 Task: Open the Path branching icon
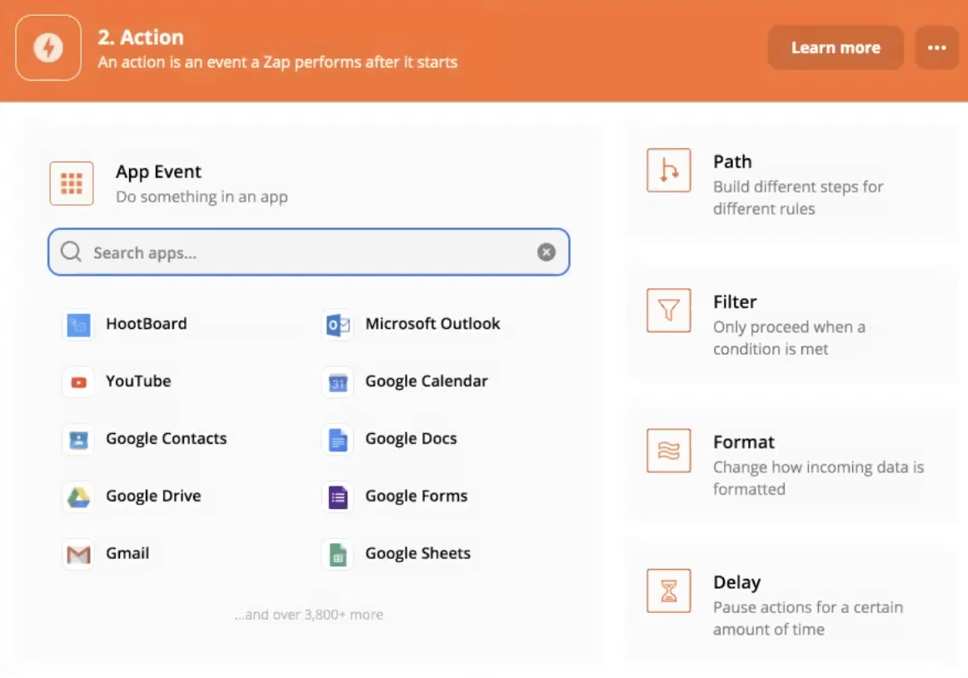coord(668,171)
